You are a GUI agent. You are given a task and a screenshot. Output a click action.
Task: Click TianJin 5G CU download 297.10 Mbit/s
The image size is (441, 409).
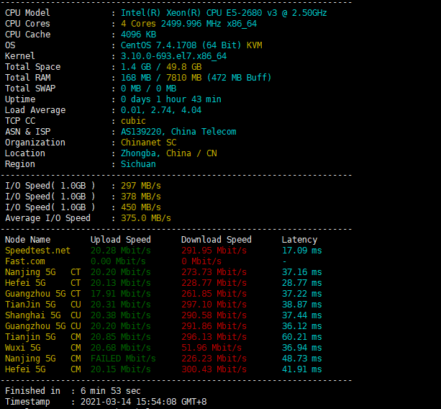pyautogui.click(x=214, y=305)
